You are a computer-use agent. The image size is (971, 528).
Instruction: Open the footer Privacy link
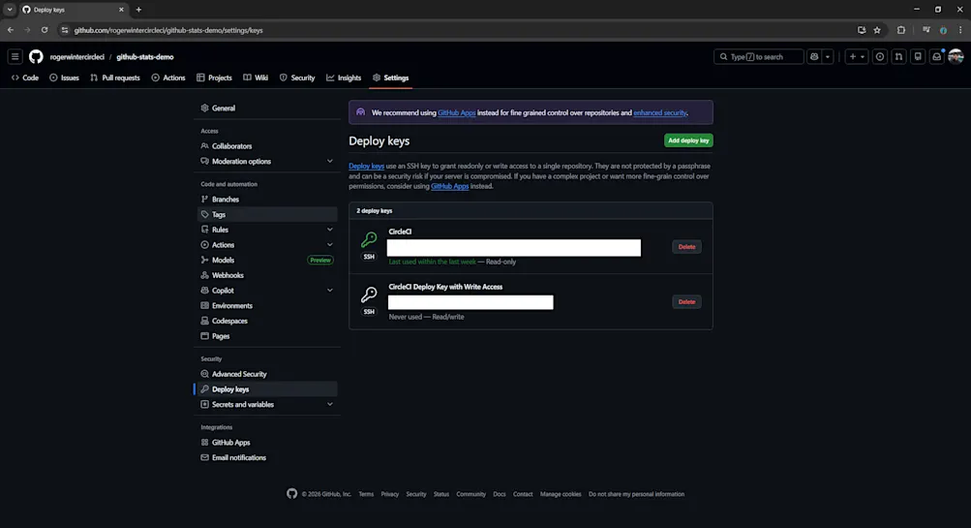(389, 494)
